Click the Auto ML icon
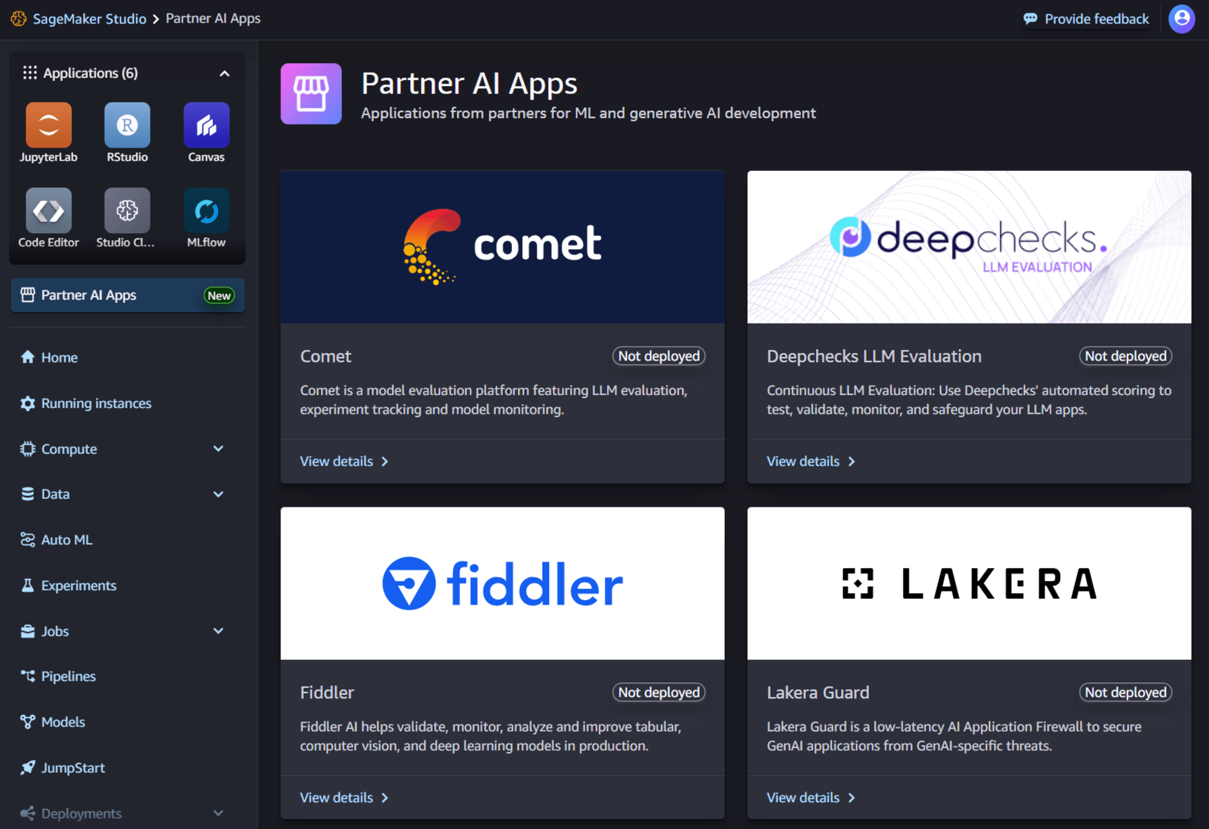1209x829 pixels. [28, 540]
